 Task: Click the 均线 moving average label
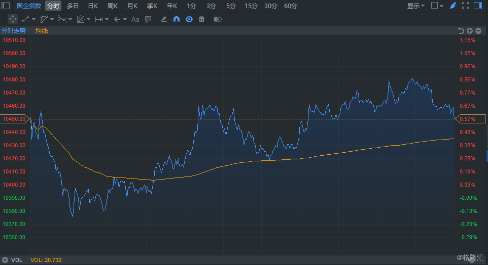click(x=42, y=31)
